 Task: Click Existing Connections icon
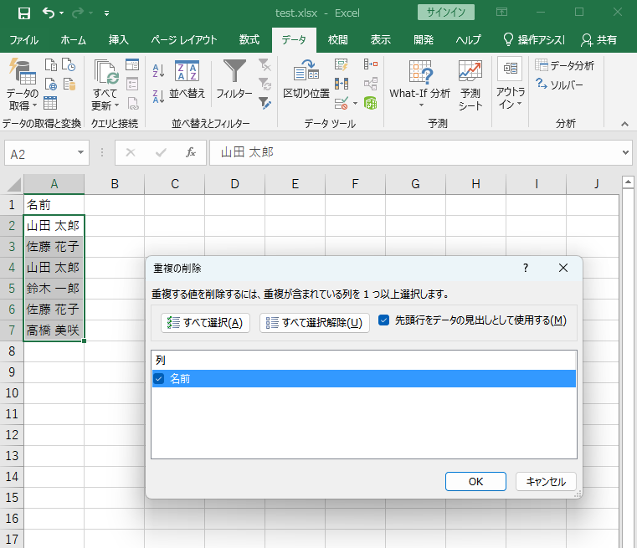click(69, 84)
